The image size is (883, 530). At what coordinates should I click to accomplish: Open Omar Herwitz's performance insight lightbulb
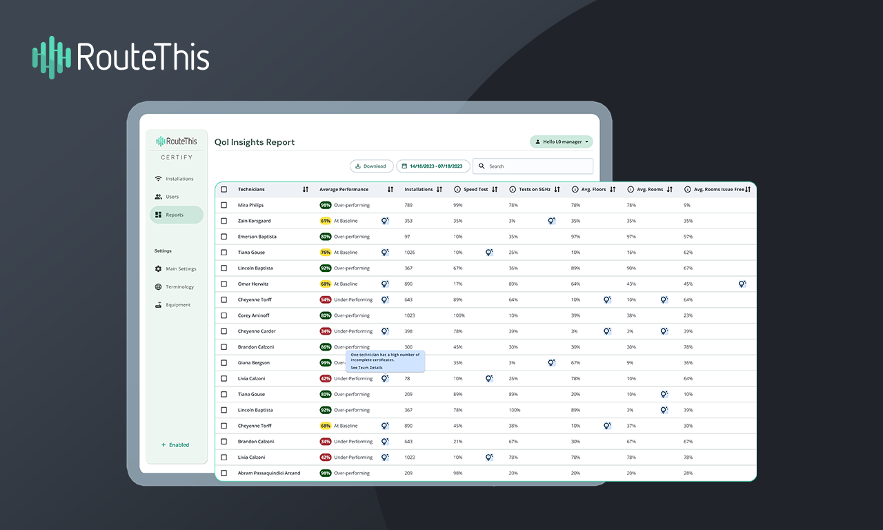(385, 284)
